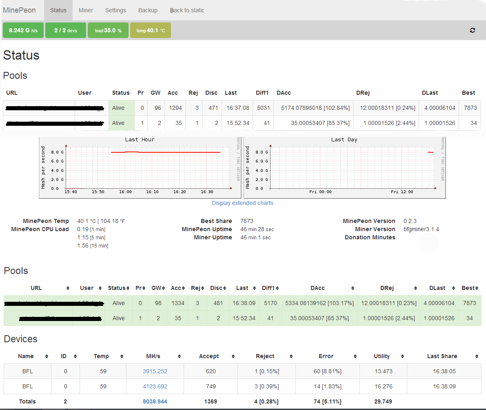Sort Devices table by Reject
This screenshot has width=486, height=410.
[x=266, y=357]
